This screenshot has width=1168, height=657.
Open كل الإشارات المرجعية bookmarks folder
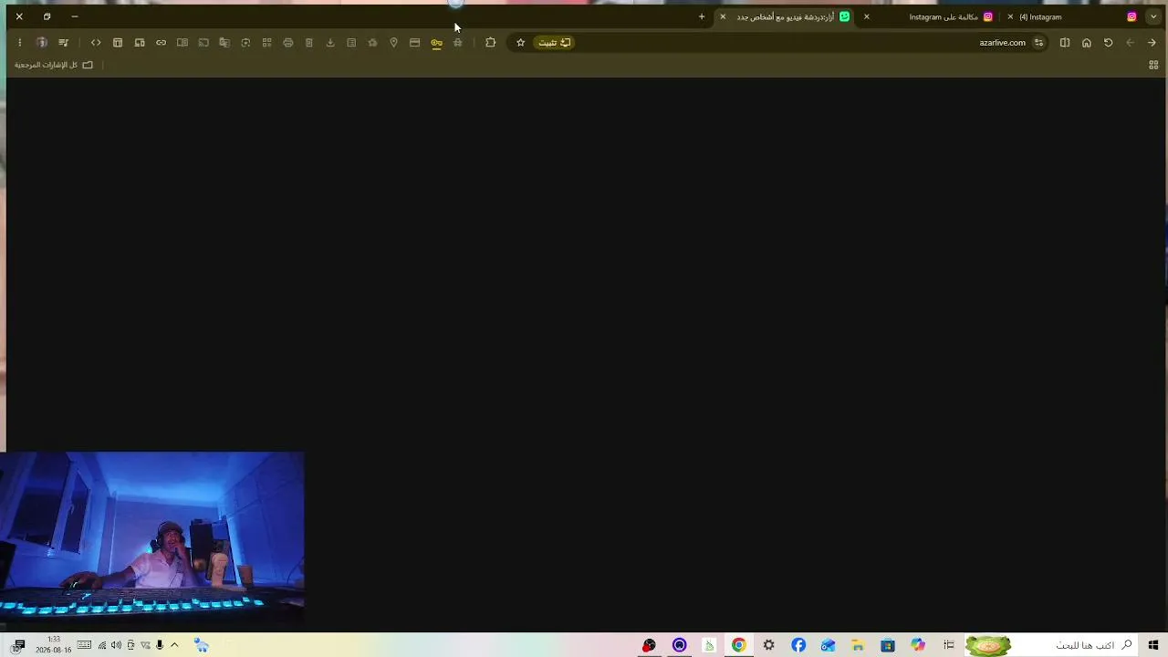click(54, 65)
